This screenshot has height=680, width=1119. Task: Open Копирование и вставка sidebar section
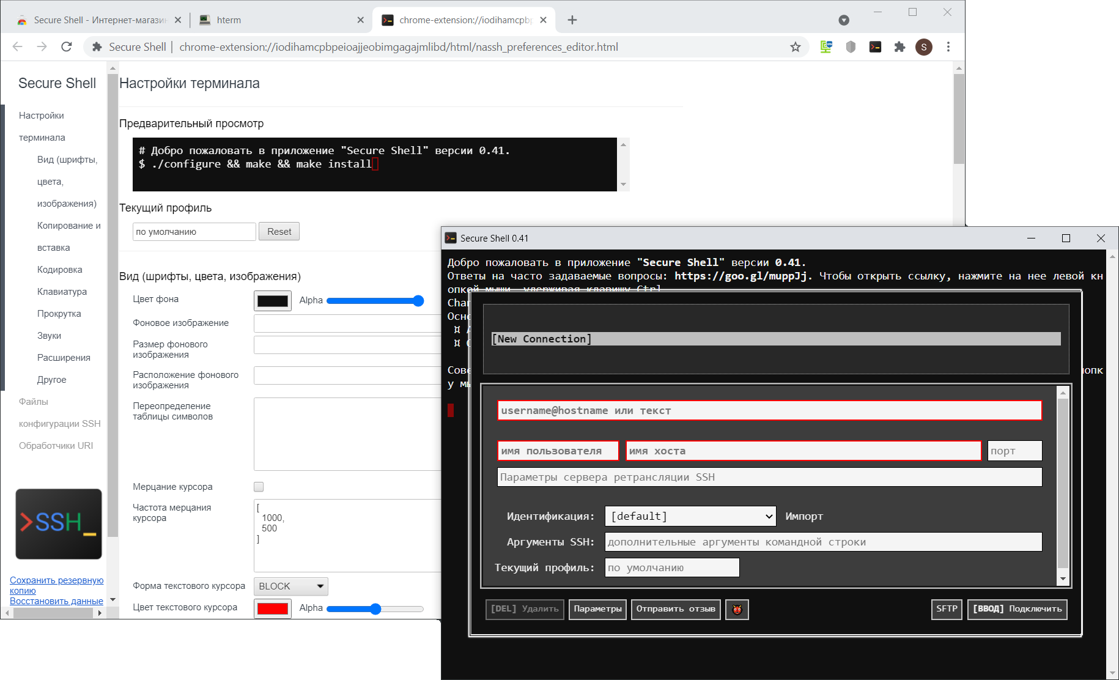[x=68, y=237]
